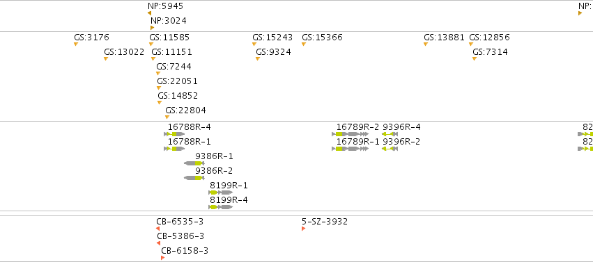This screenshot has height=262, width=593.
Task: Click the GS:22804 label
Action: point(185,110)
